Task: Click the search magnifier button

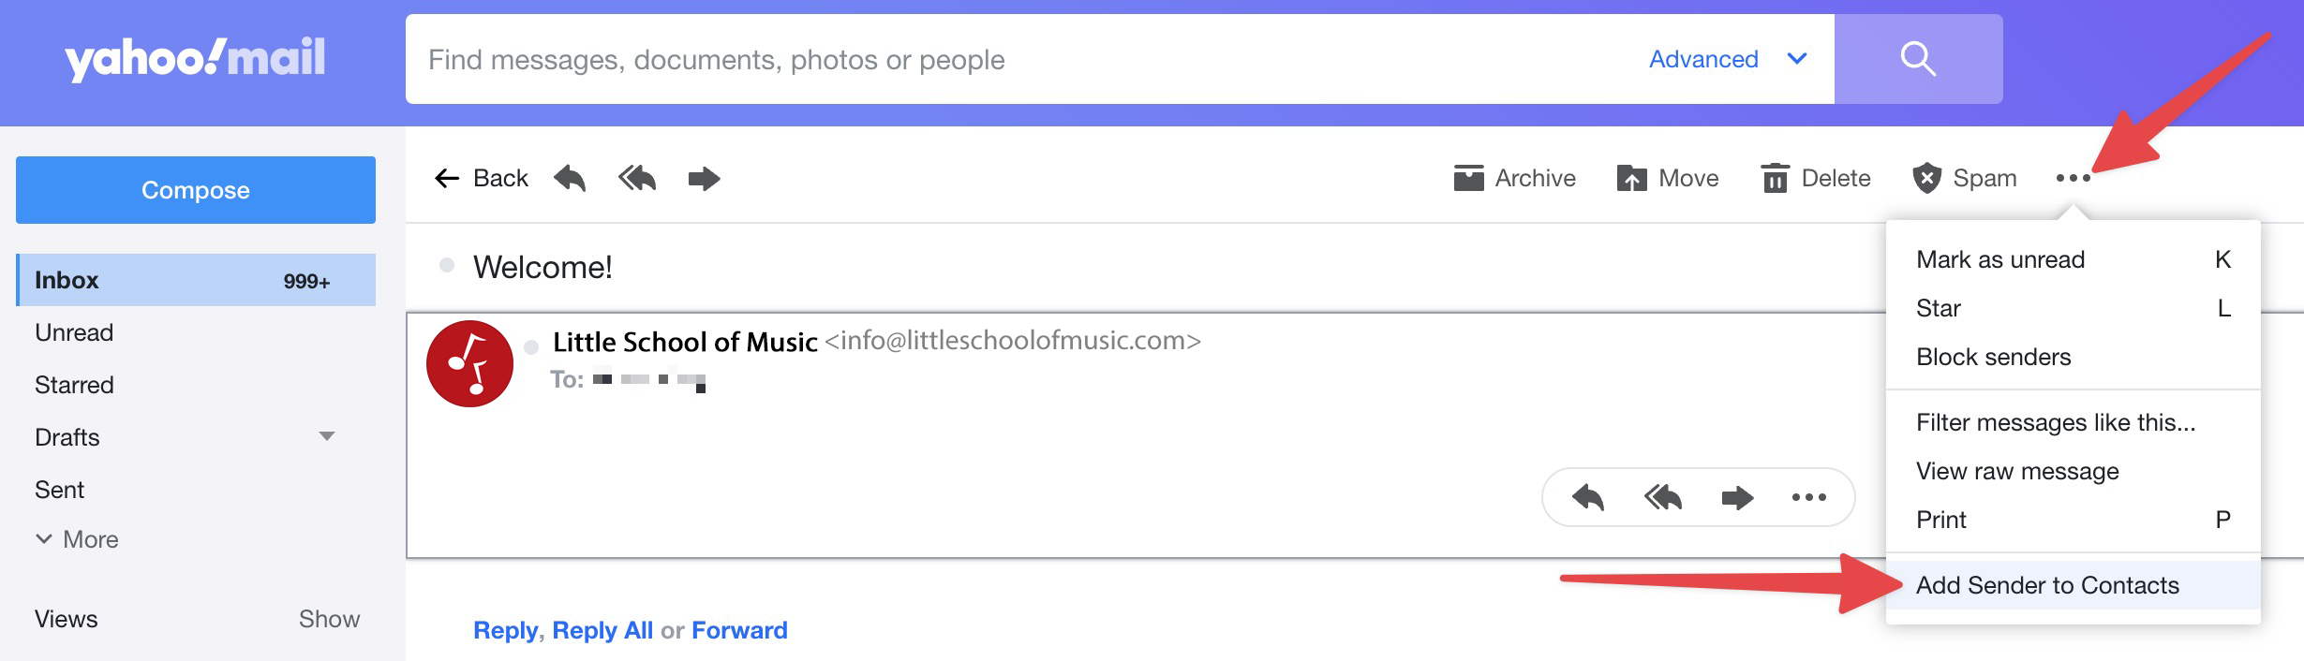Action: click(x=1917, y=59)
